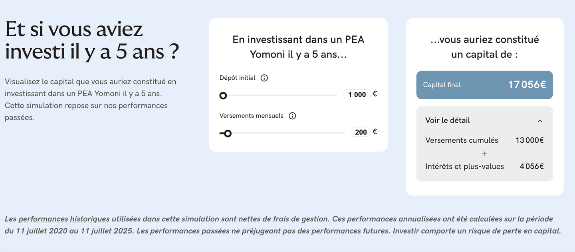
Task: Click the info icon beside Dépôt initial
Action: (x=264, y=78)
